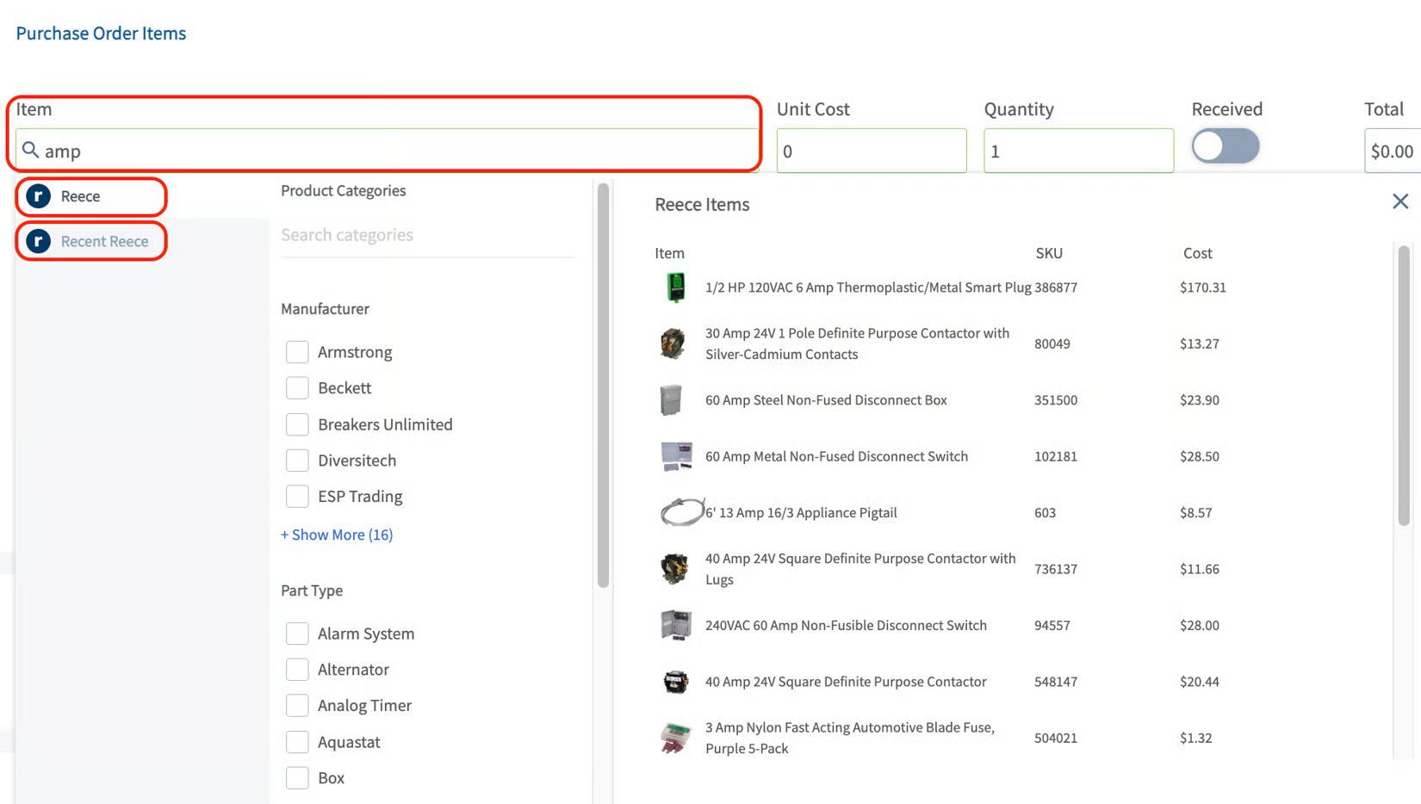Click SKU 80049 cell
This screenshot has width=1421, height=804.
pos(1052,343)
